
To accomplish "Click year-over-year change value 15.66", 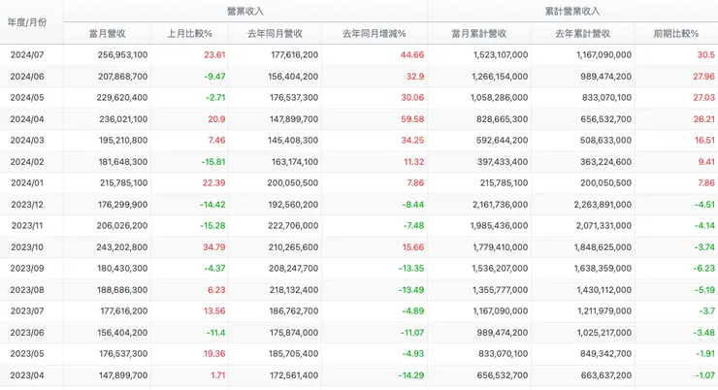I will 413,246.
